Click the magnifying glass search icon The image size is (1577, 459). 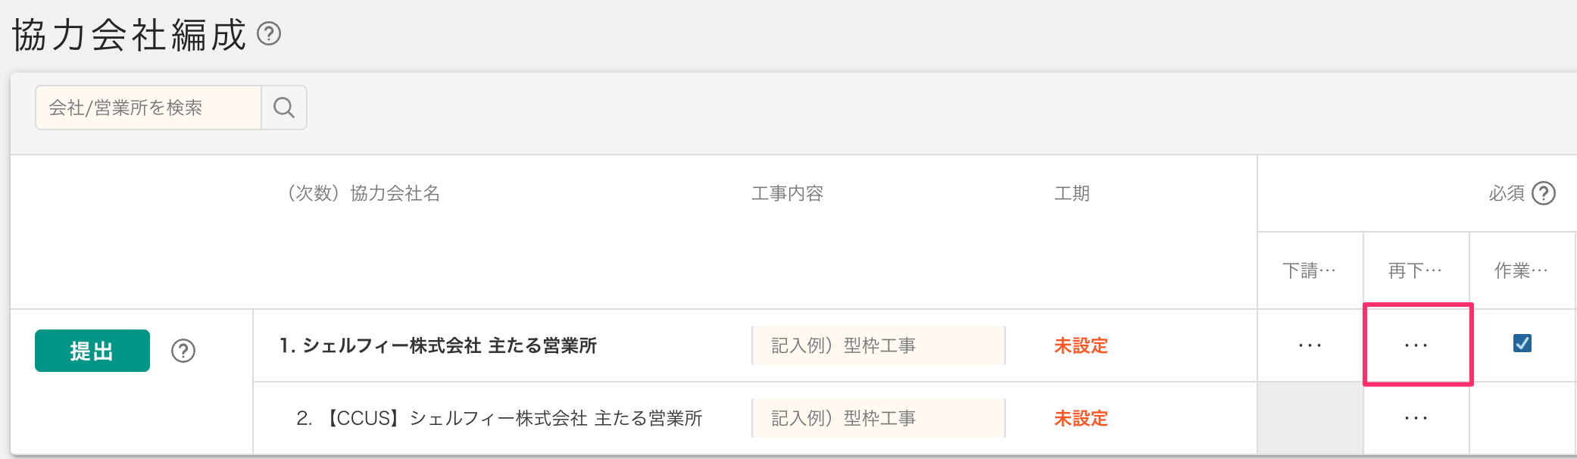(284, 108)
